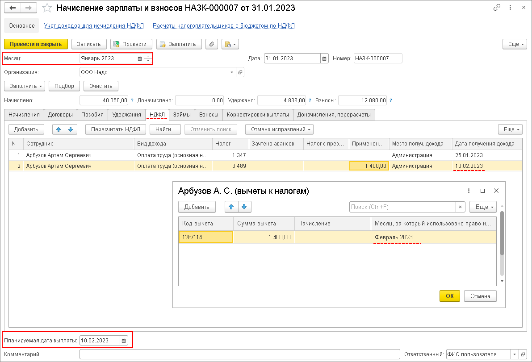Click Провести и закрыть button

click(x=36, y=44)
